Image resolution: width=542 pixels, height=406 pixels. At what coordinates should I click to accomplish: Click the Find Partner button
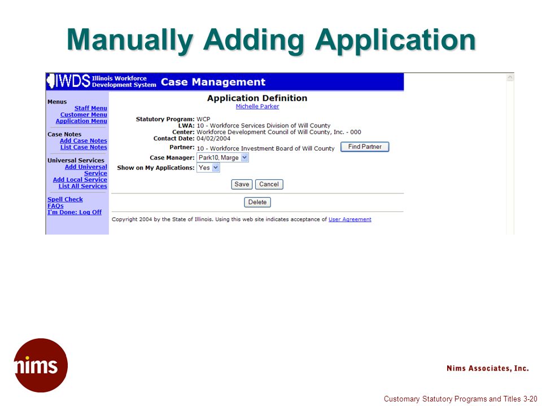[365, 147]
